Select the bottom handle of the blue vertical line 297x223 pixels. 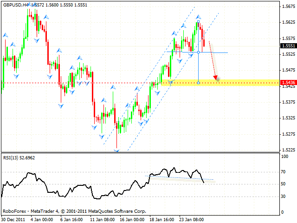tap(198, 83)
